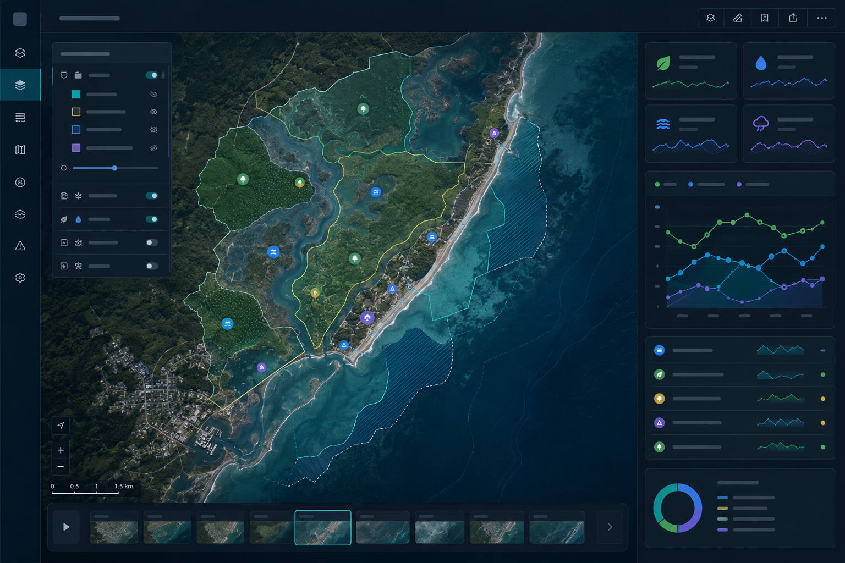Open the blue water drop stats card
The image size is (845, 563).
[x=789, y=71]
